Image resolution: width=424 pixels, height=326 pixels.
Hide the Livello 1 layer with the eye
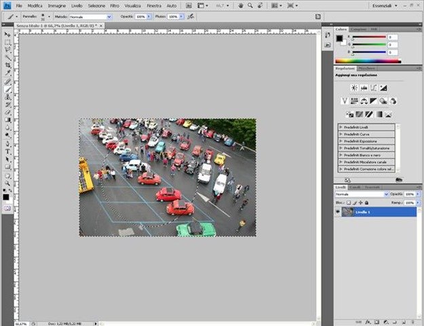[x=339, y=212]
